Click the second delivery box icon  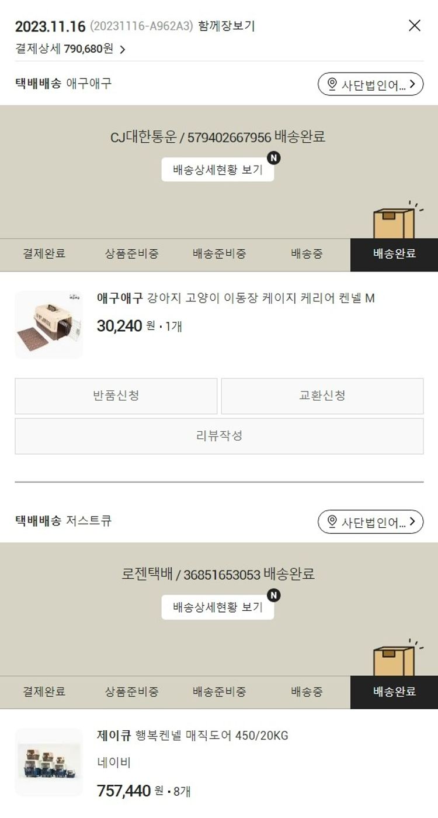pyautogui.click(x=396, y=658)
